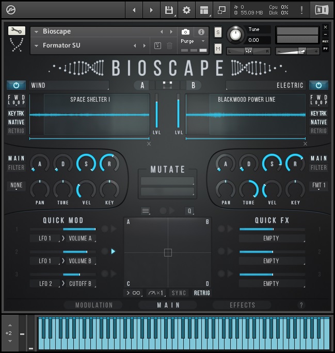Click record dot for Quick FX slot 1
Viewport: 335px width, 353px height.
[221, 229]
